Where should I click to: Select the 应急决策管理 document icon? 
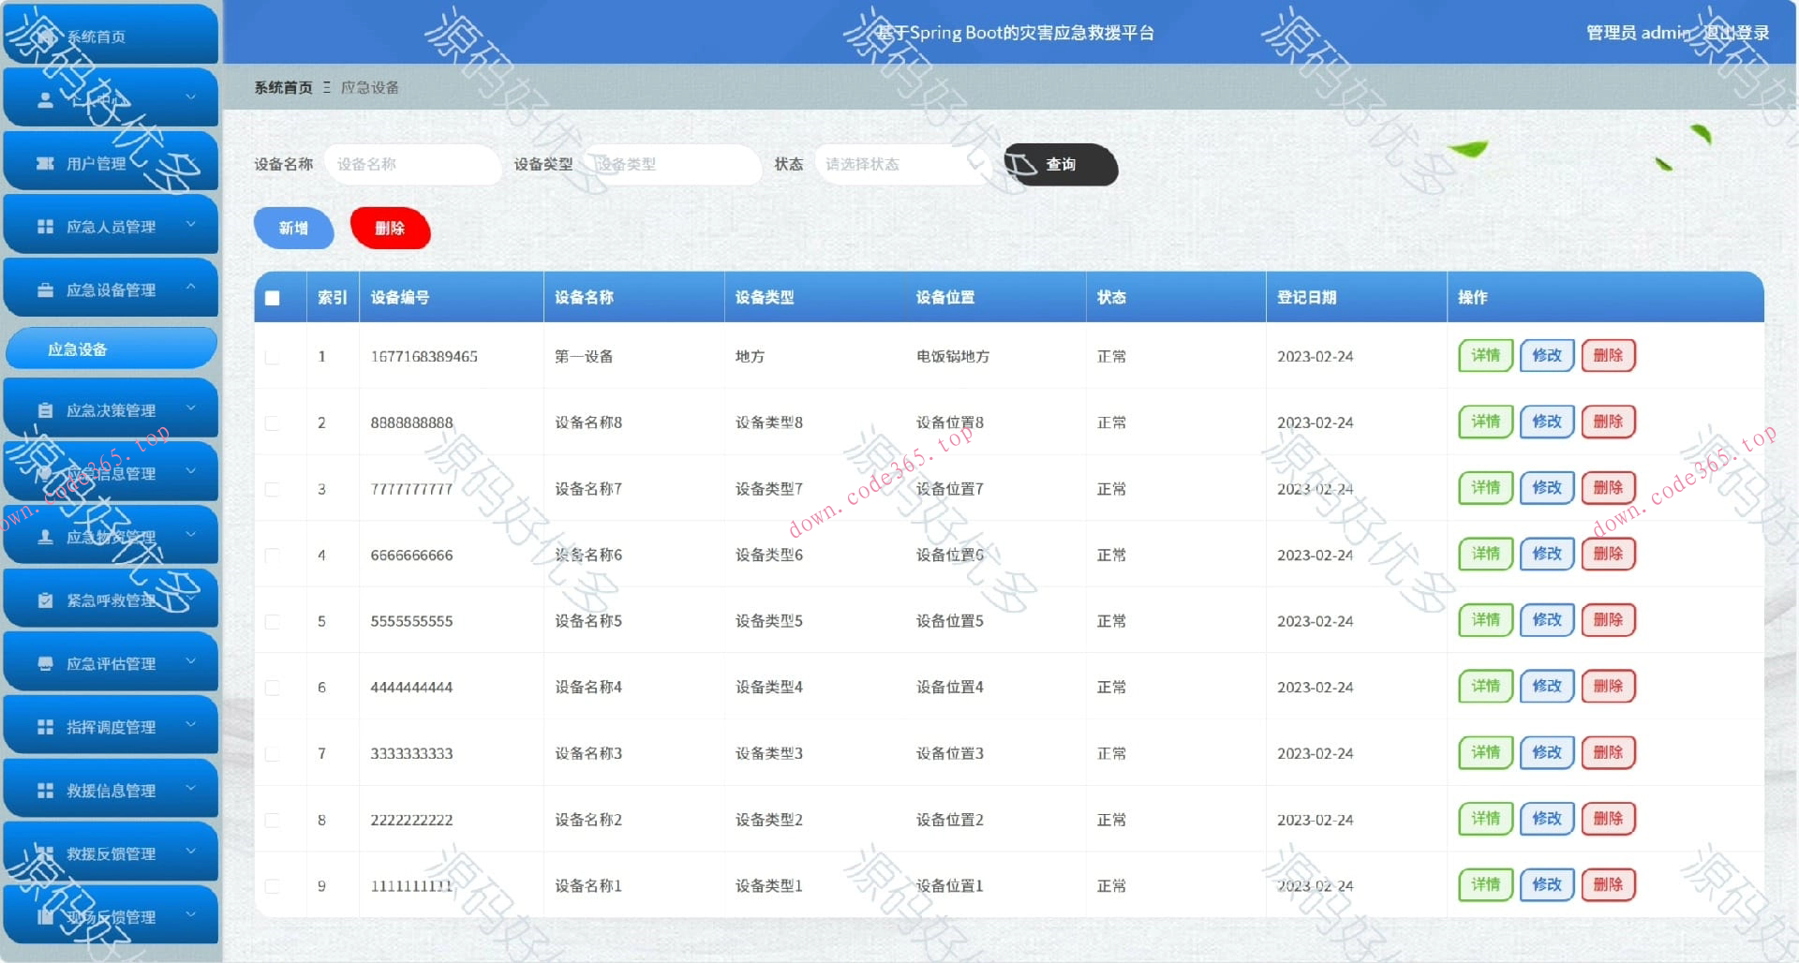tap(44, 408)
